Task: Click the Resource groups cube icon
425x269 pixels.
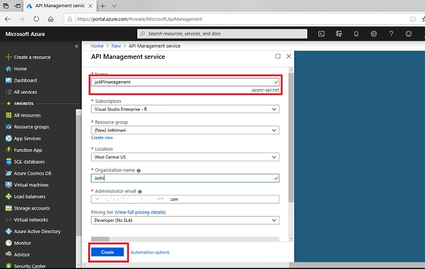Action: (8, 127)
